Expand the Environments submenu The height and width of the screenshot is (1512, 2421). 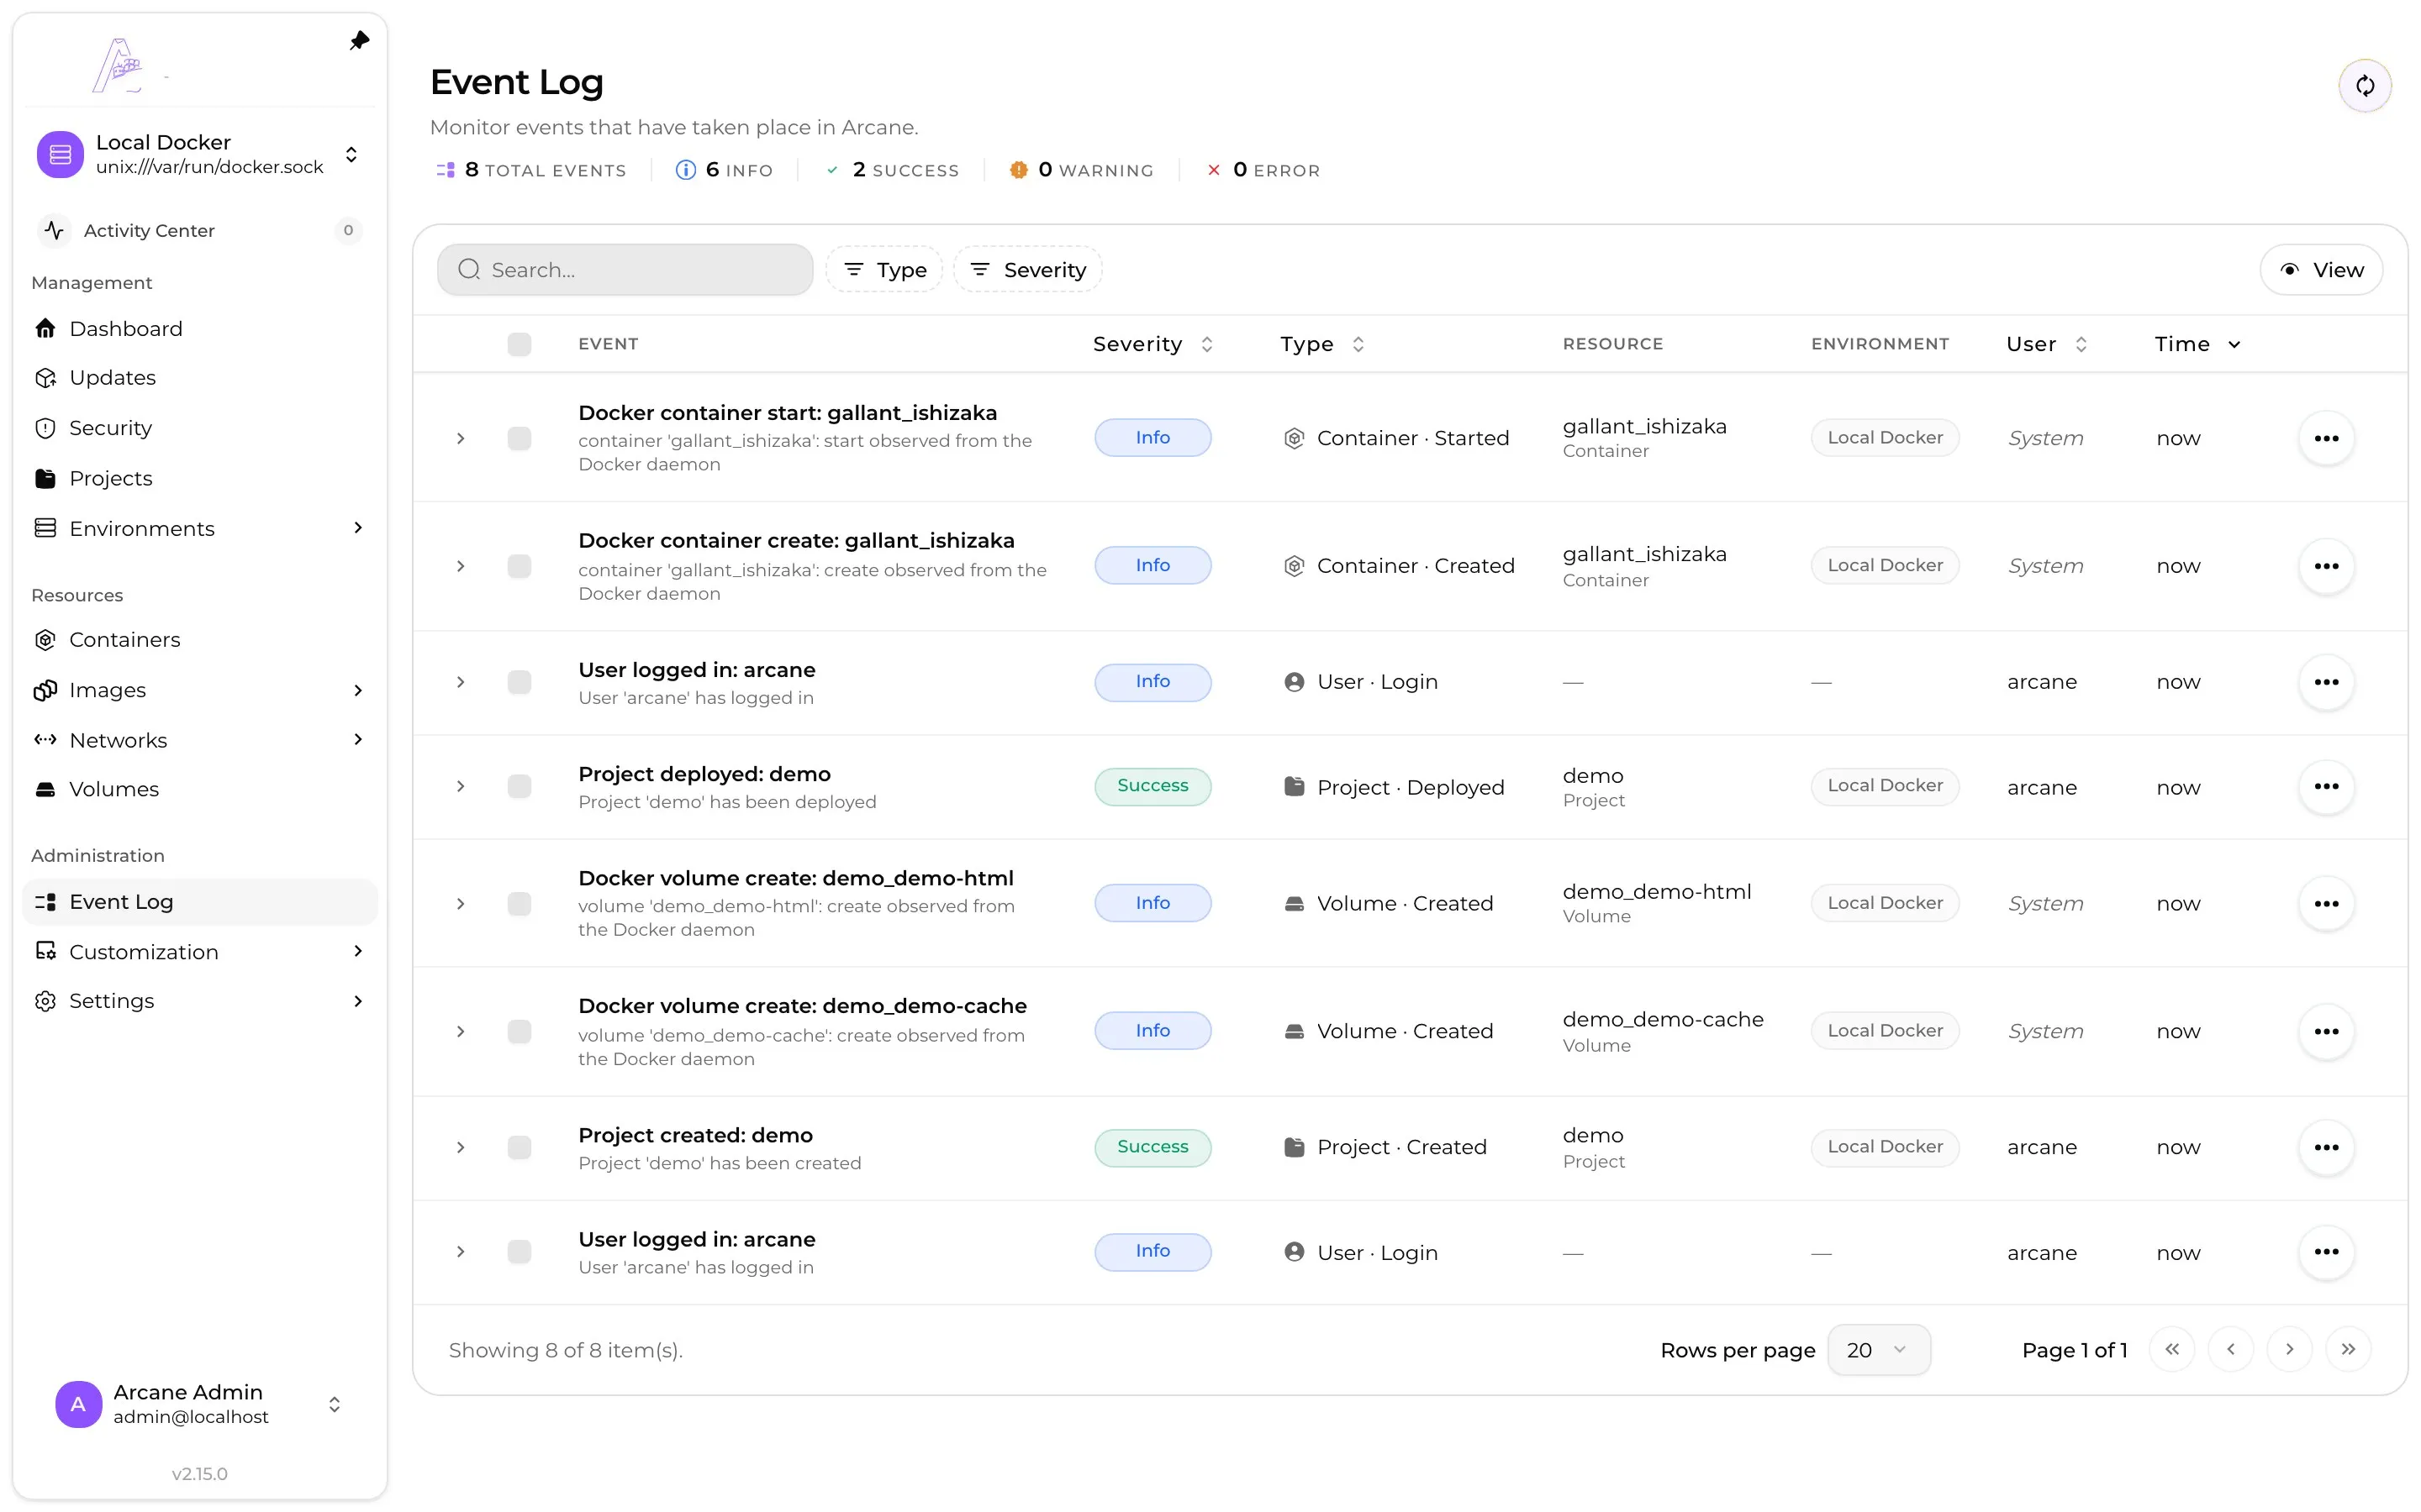(358, 528)
